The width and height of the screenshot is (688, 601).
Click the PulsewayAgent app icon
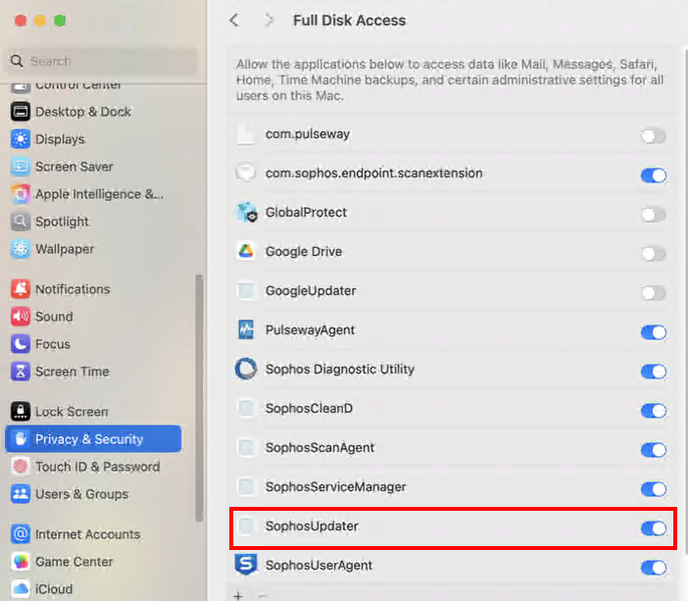pos(246,329)
